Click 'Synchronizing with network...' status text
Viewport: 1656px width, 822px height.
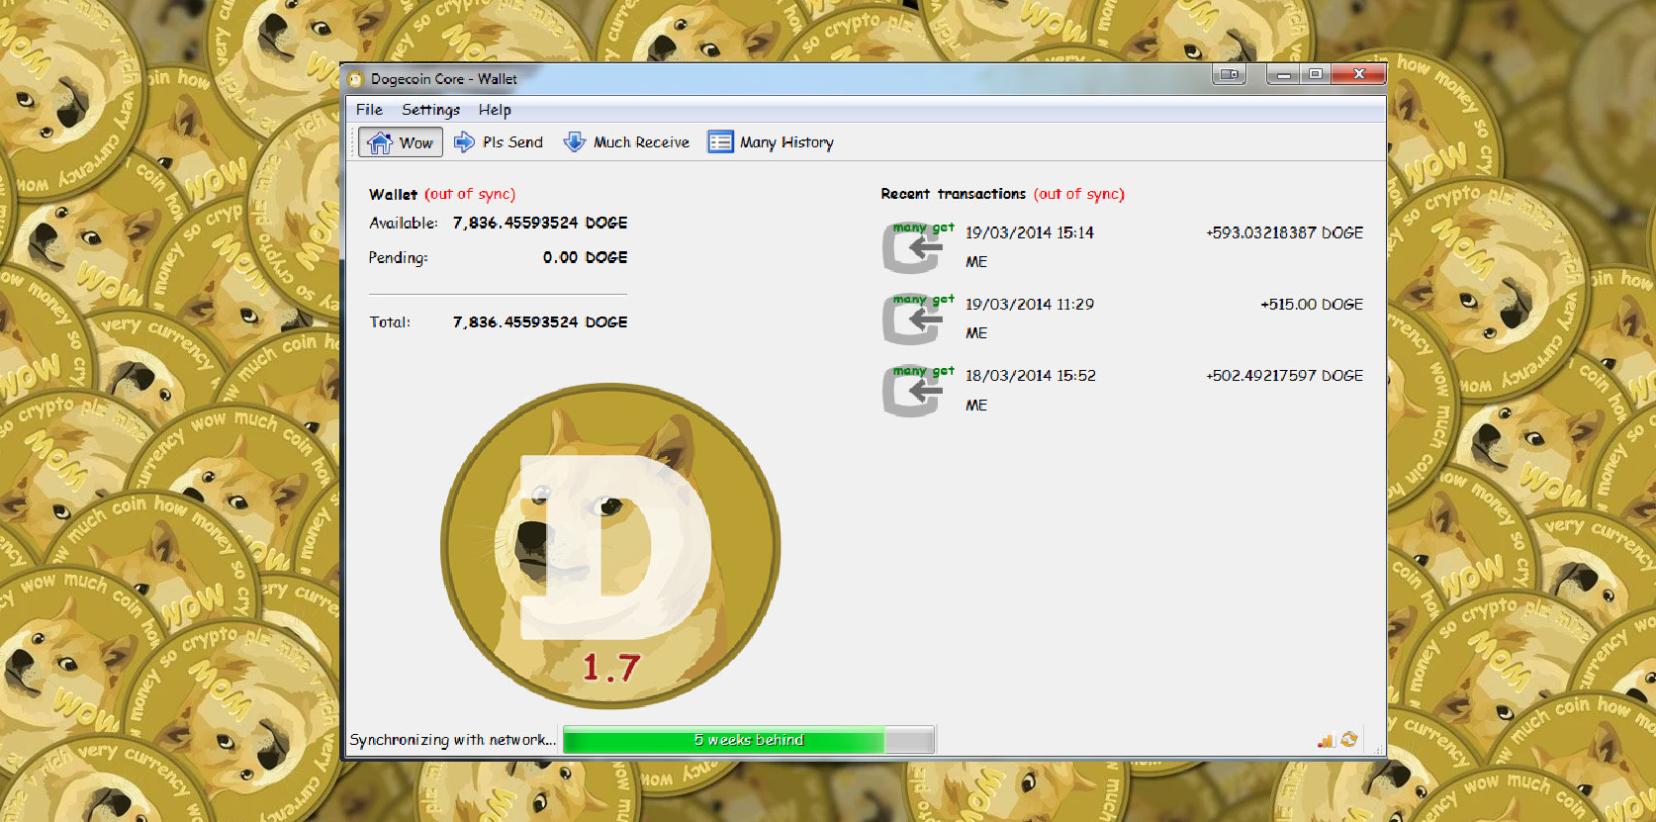click(x=453, y=740)
